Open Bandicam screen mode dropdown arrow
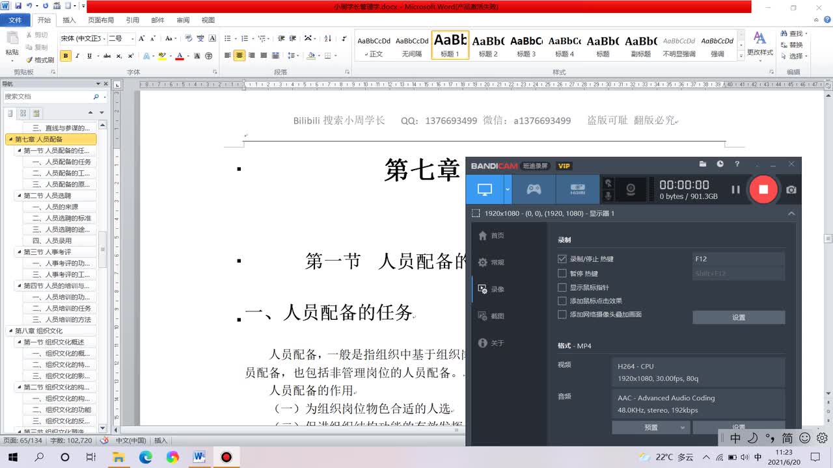Screen dimensions: 833x468 (x=508, y=189)
